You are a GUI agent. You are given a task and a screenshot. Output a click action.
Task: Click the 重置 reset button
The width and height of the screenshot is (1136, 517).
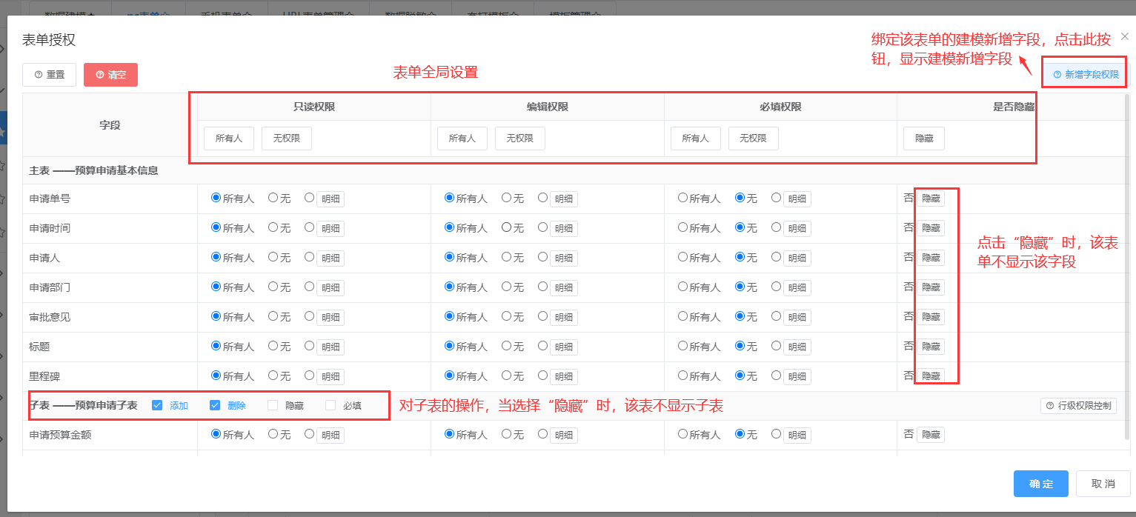[49, 75]
